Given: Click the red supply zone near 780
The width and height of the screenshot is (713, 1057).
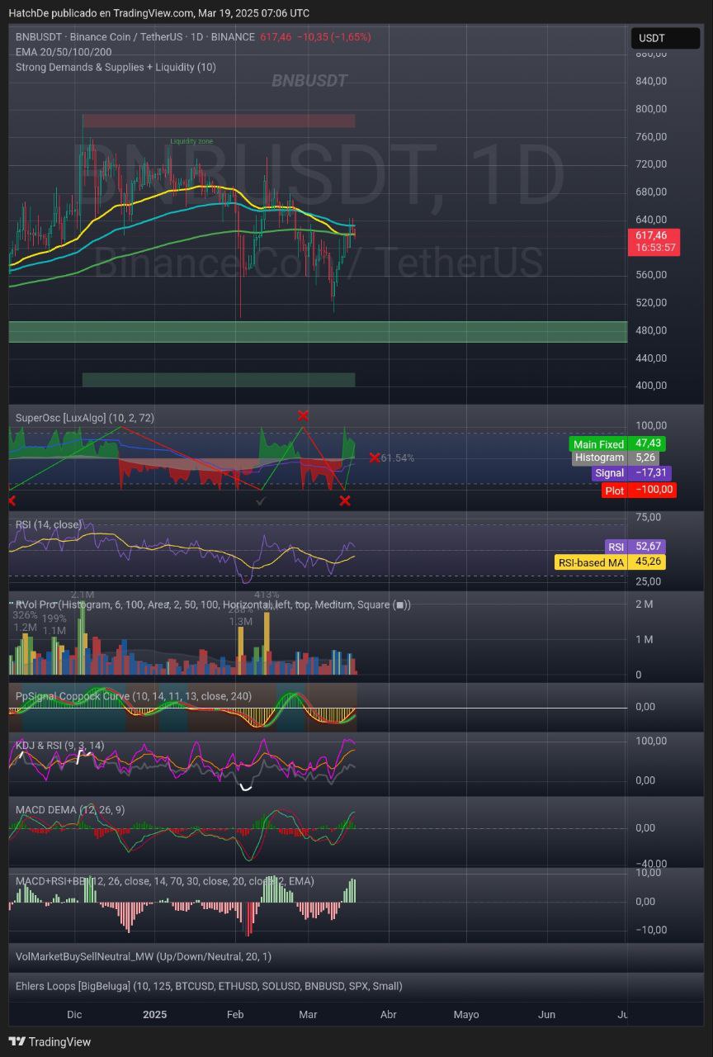Looking at the screenshot, I should pyautogui.click(x=219, y=121).
